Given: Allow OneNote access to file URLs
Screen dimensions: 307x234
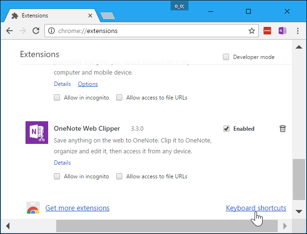Looking at the screenshot, I should (x=119, y=176).
